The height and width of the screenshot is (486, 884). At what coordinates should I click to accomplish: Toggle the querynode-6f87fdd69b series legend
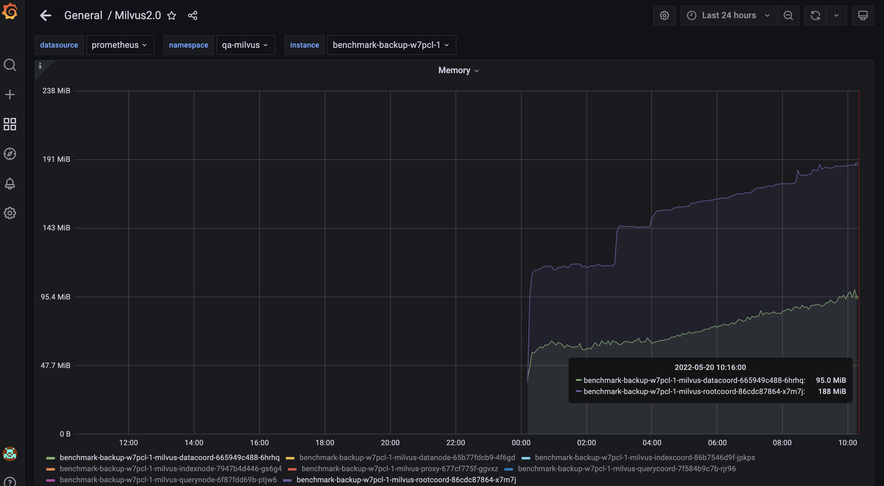click(x=168, y=480)
